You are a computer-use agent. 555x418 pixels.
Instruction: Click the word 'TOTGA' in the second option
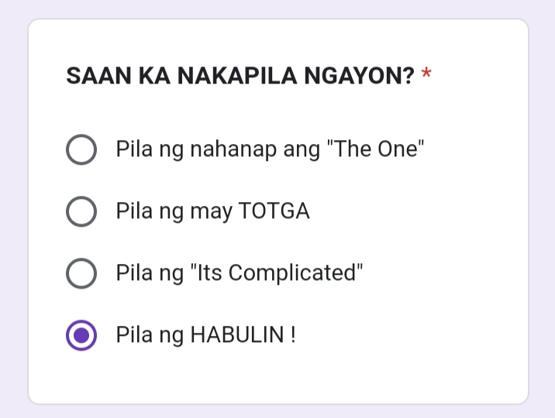coord(274,211)
